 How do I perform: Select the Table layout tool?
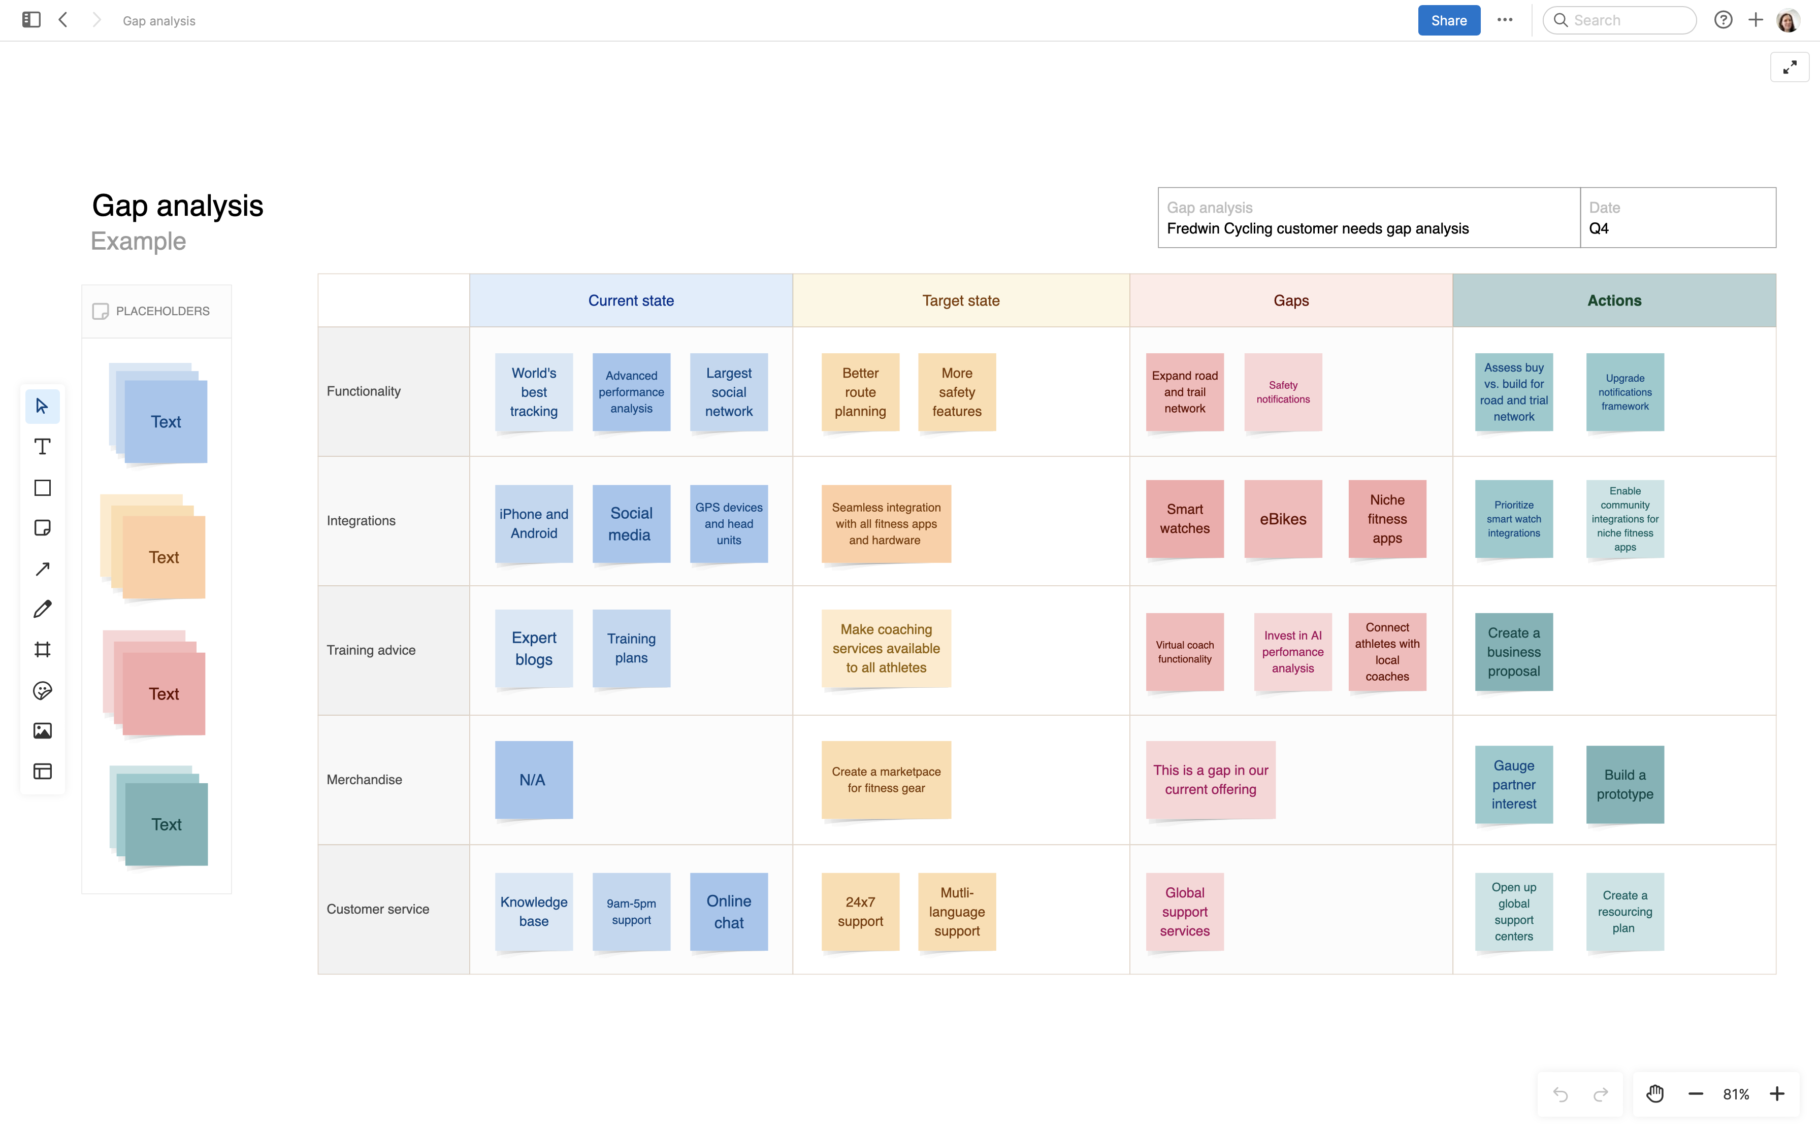pyautogui.click(x=42, y=771)
